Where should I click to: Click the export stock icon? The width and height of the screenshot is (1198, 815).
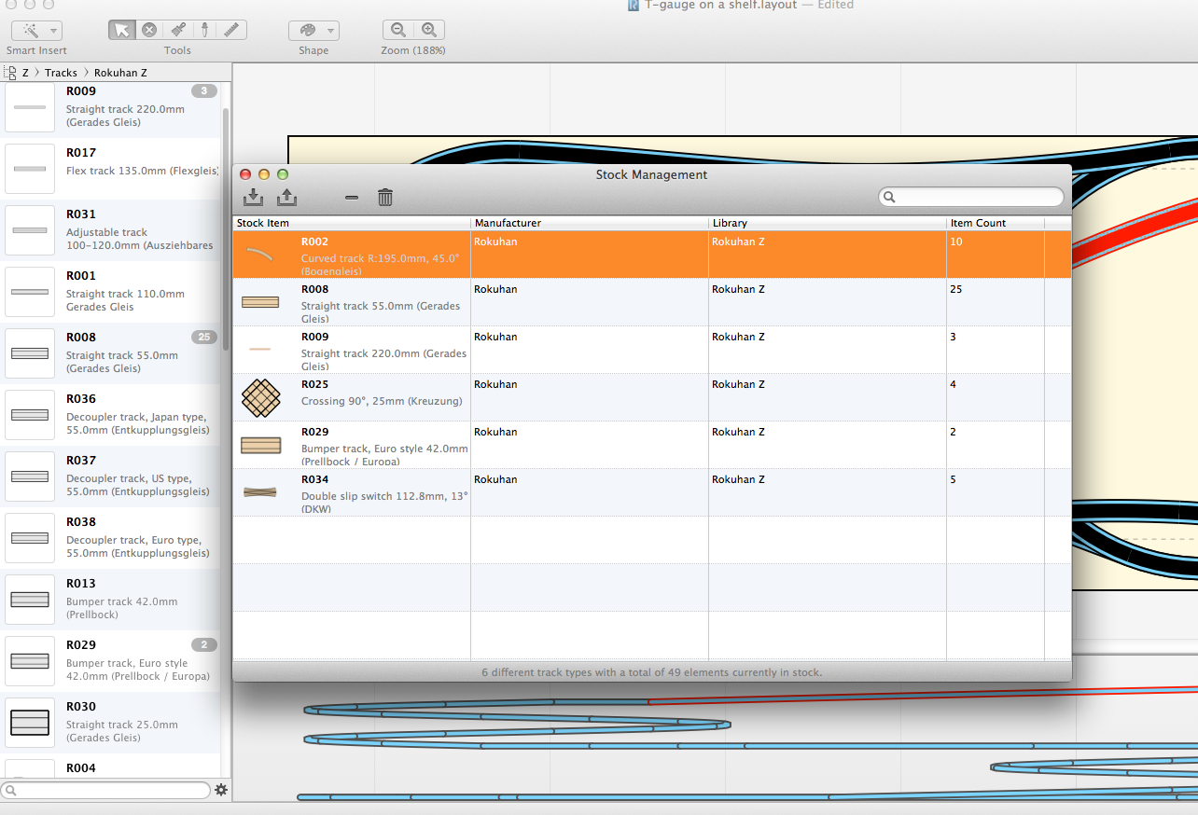click(x=287, y=197)
